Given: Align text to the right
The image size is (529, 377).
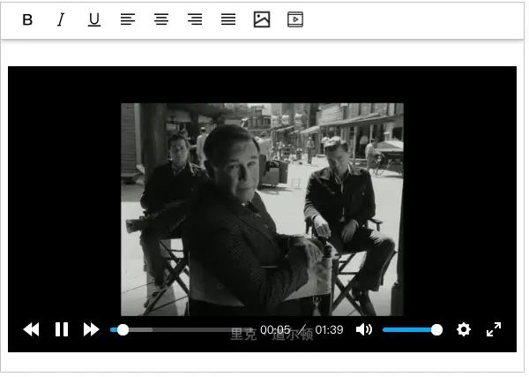Looking at the screenshot, I should coord(195,19).
